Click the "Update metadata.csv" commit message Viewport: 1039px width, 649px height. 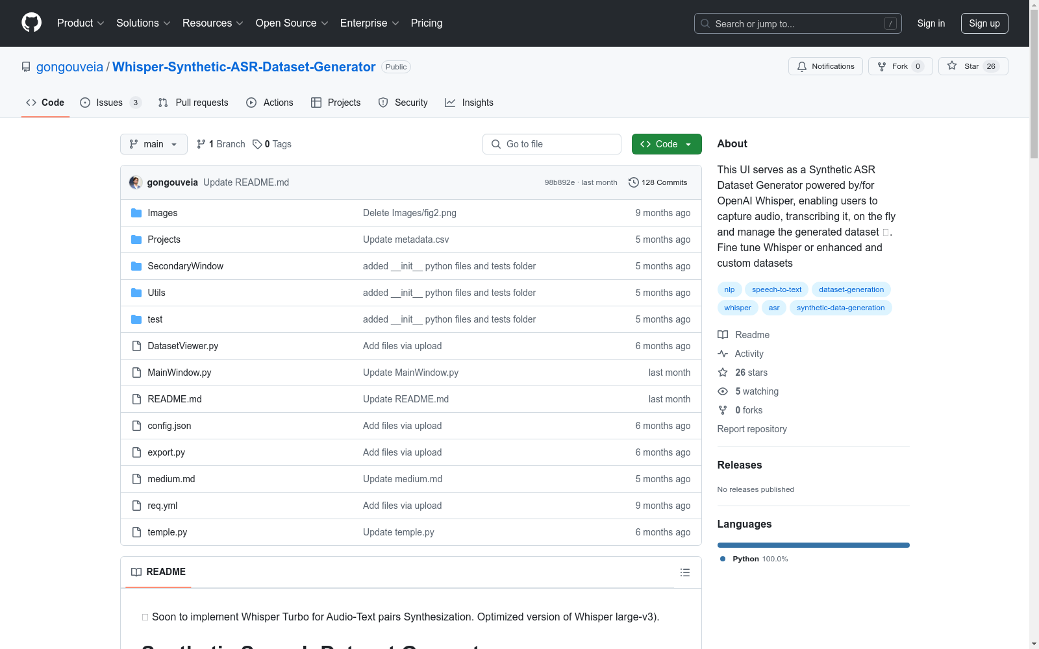point(406,239)
